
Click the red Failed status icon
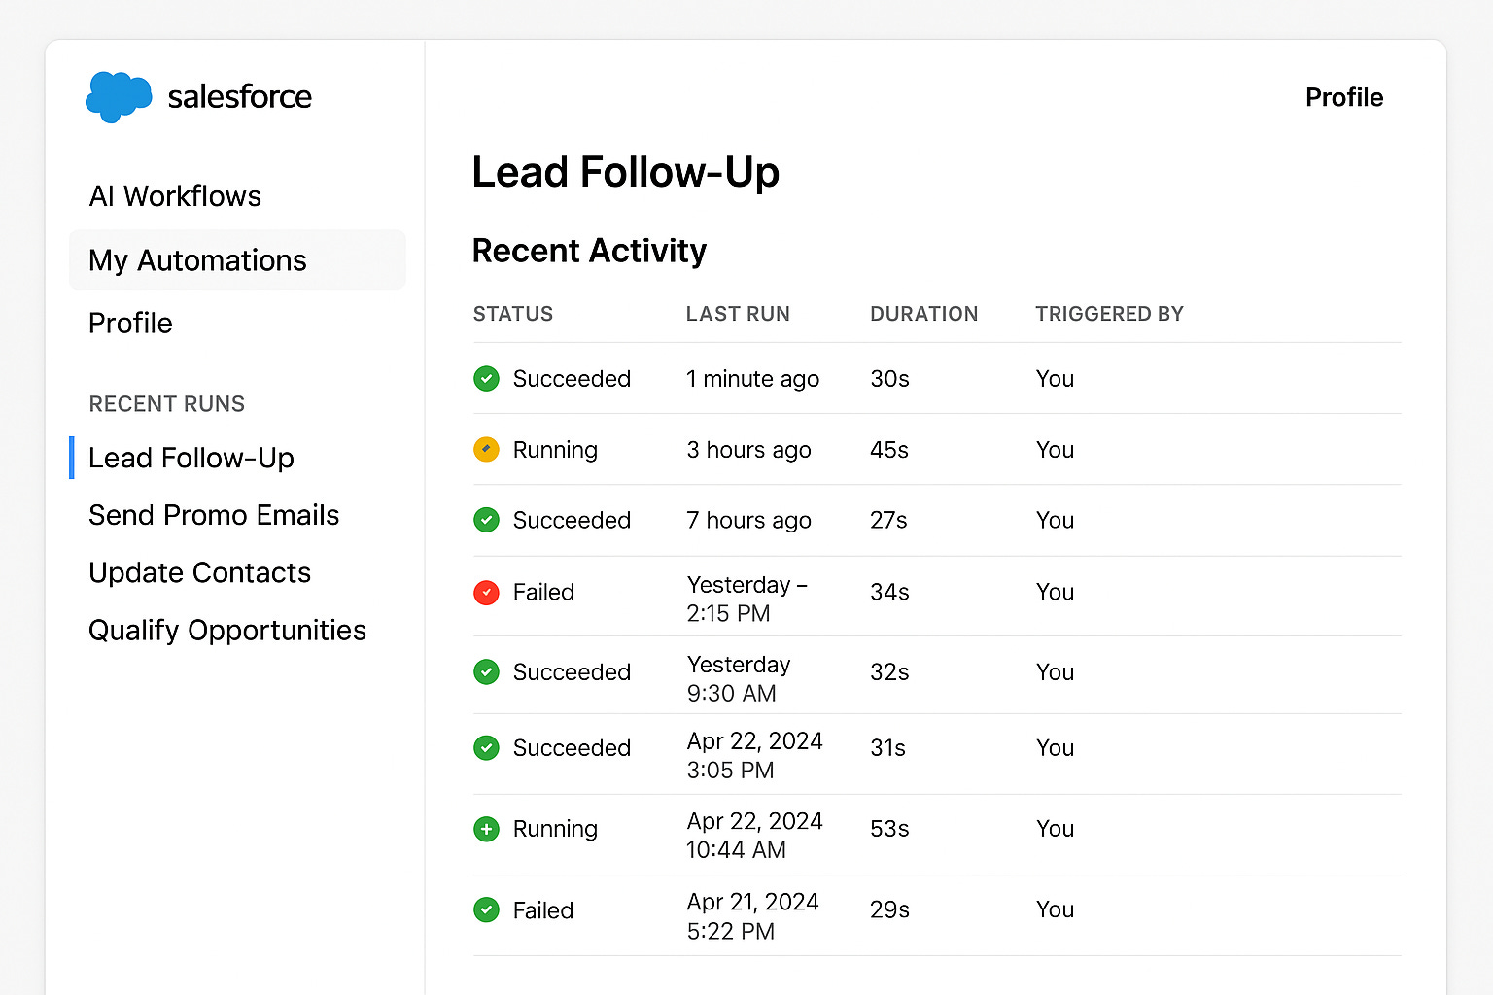[x=486, y=592]
